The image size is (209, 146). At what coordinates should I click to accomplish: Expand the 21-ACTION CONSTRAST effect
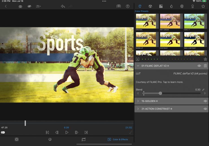pyautogui.click(x=138, y=109)
